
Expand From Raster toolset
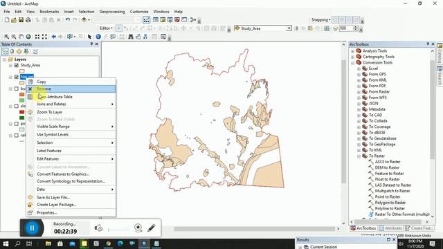(359, 92)
